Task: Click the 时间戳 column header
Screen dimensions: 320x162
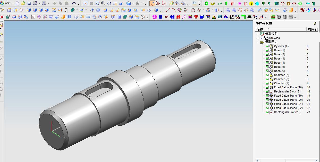Action: coord(313,29)
